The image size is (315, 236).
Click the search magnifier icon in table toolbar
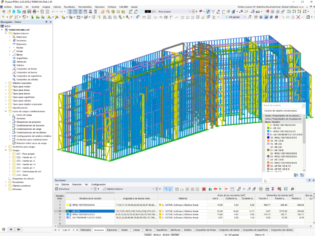(292, 189)
